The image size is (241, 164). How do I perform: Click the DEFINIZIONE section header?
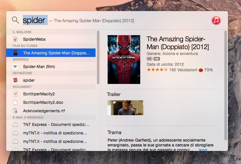point(23,73)
